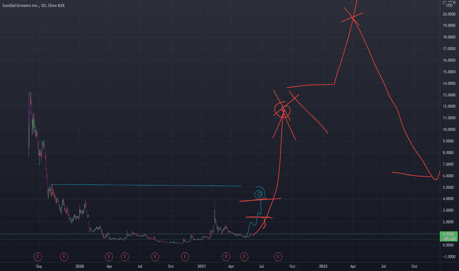Click the 19.0000 price axis label

click(449, 26)
